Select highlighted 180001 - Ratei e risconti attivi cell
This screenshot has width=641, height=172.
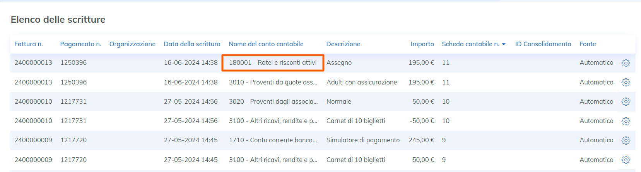273,62
